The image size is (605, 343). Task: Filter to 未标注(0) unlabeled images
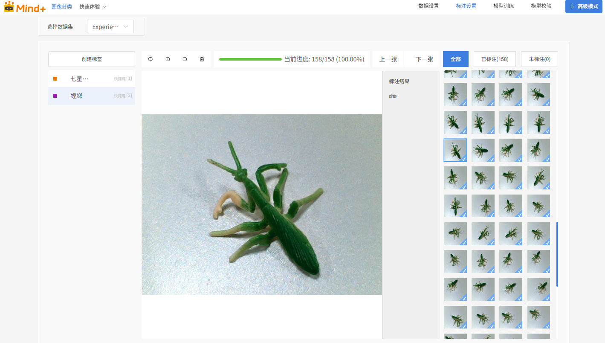tap(539, 59)
